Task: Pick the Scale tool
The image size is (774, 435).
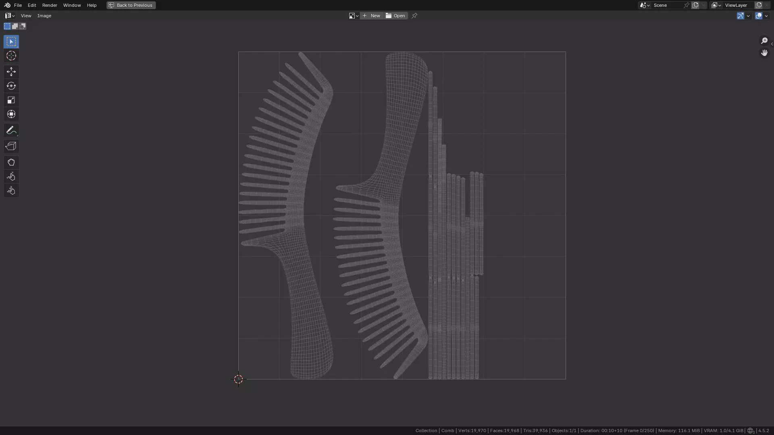Action: [11, 100]
